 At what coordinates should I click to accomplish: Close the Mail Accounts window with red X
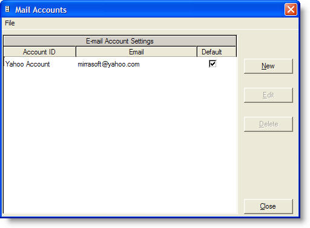291,9
